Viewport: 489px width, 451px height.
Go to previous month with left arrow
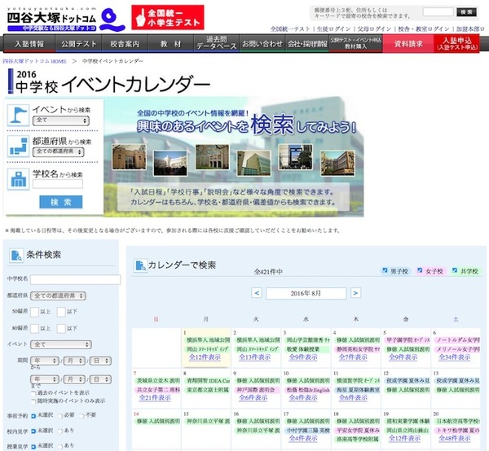(x=258, y=293)
